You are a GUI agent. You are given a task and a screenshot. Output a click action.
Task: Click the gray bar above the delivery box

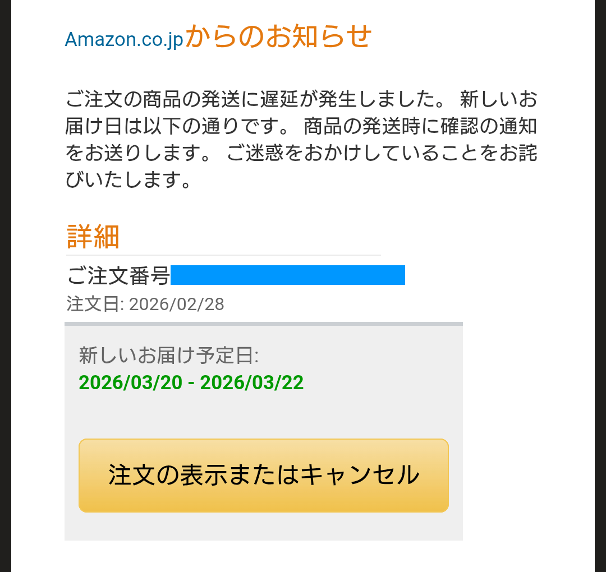[264, 324]
